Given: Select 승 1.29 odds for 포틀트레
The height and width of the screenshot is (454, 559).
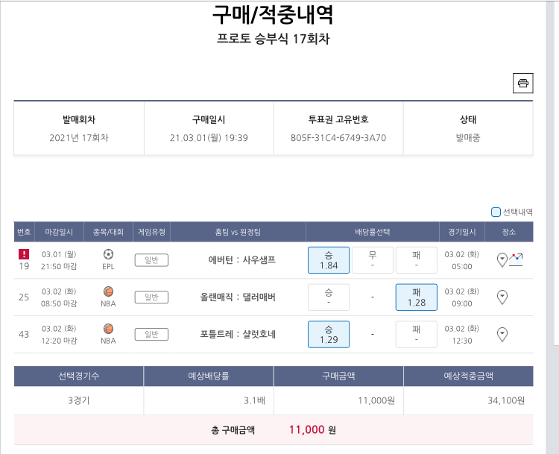Looking at the screenshot, I should pyautogui.click(x=329, y=334).
